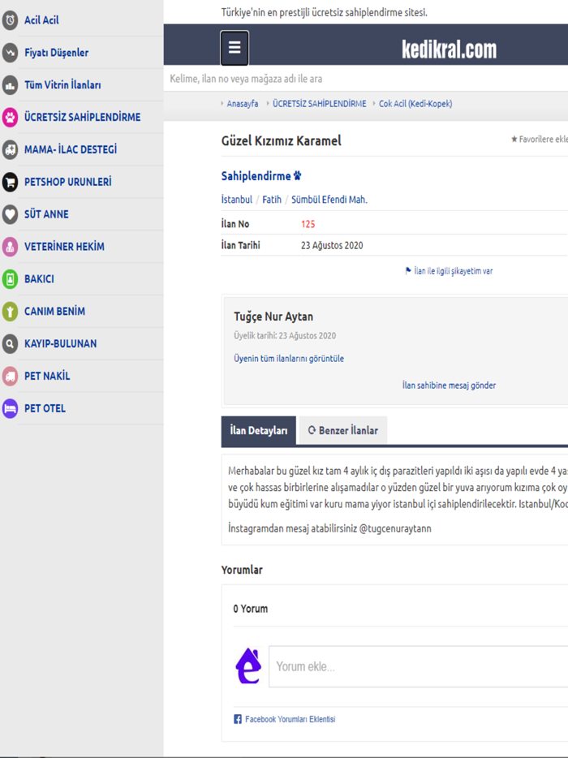The height and width of the screenshot is (758, 568).
Task: Click the paw icon for Ücretsiz Sahiplendirme
Action: 10,118
